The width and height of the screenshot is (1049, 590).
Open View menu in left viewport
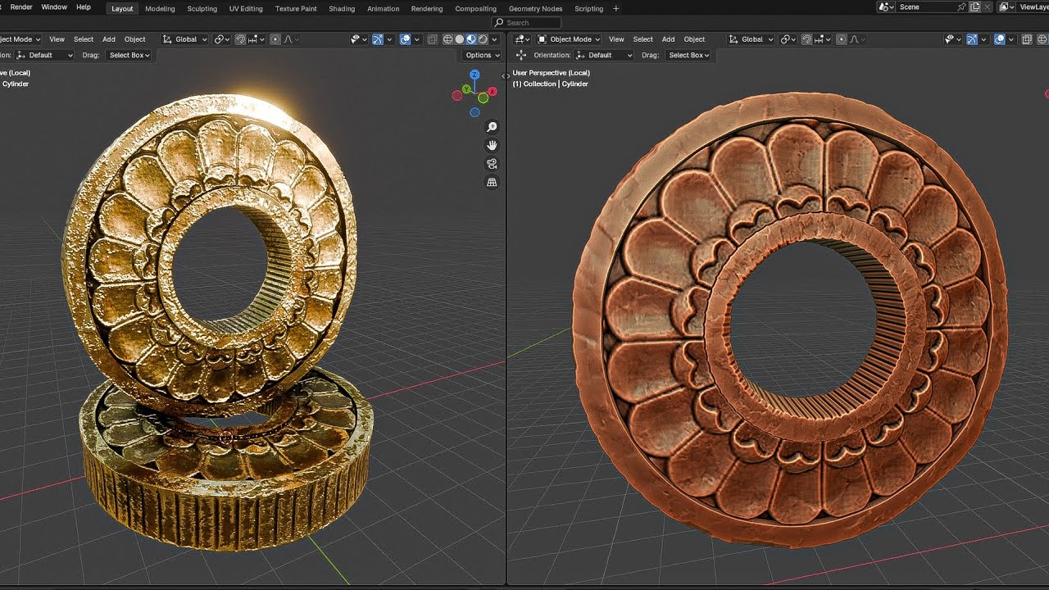click(x=57, y=39)
